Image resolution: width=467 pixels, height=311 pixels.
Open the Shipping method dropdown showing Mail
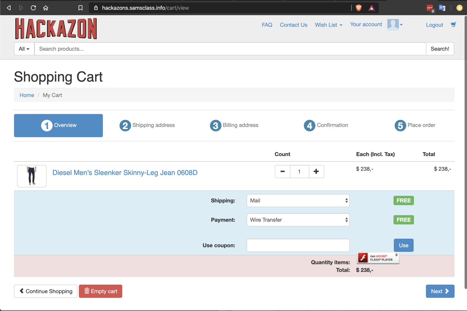point(298,201)
